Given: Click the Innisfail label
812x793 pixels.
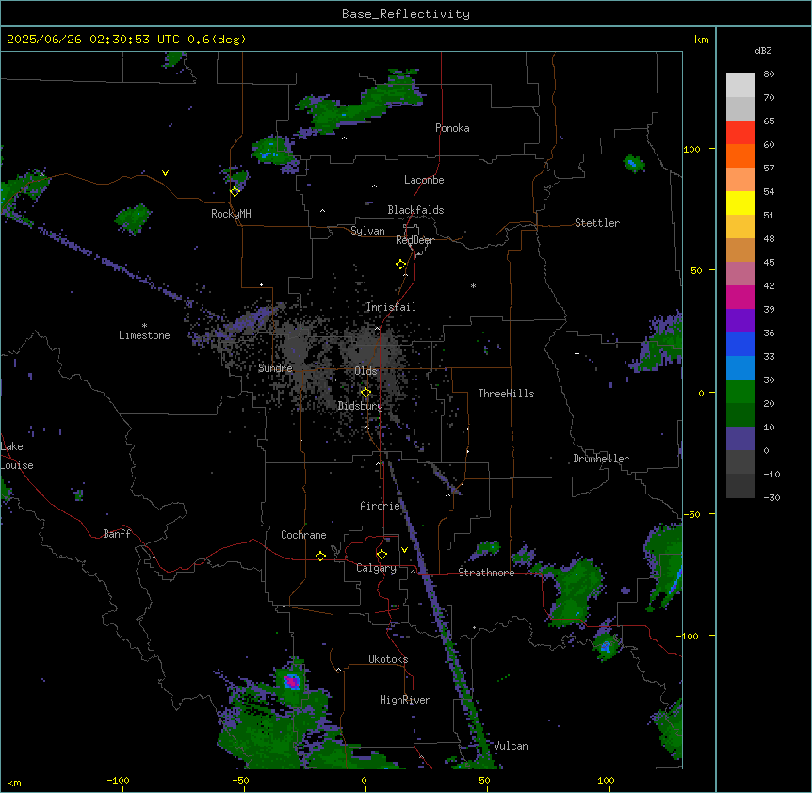Looking at the screenshot, I should coord(391,307).
